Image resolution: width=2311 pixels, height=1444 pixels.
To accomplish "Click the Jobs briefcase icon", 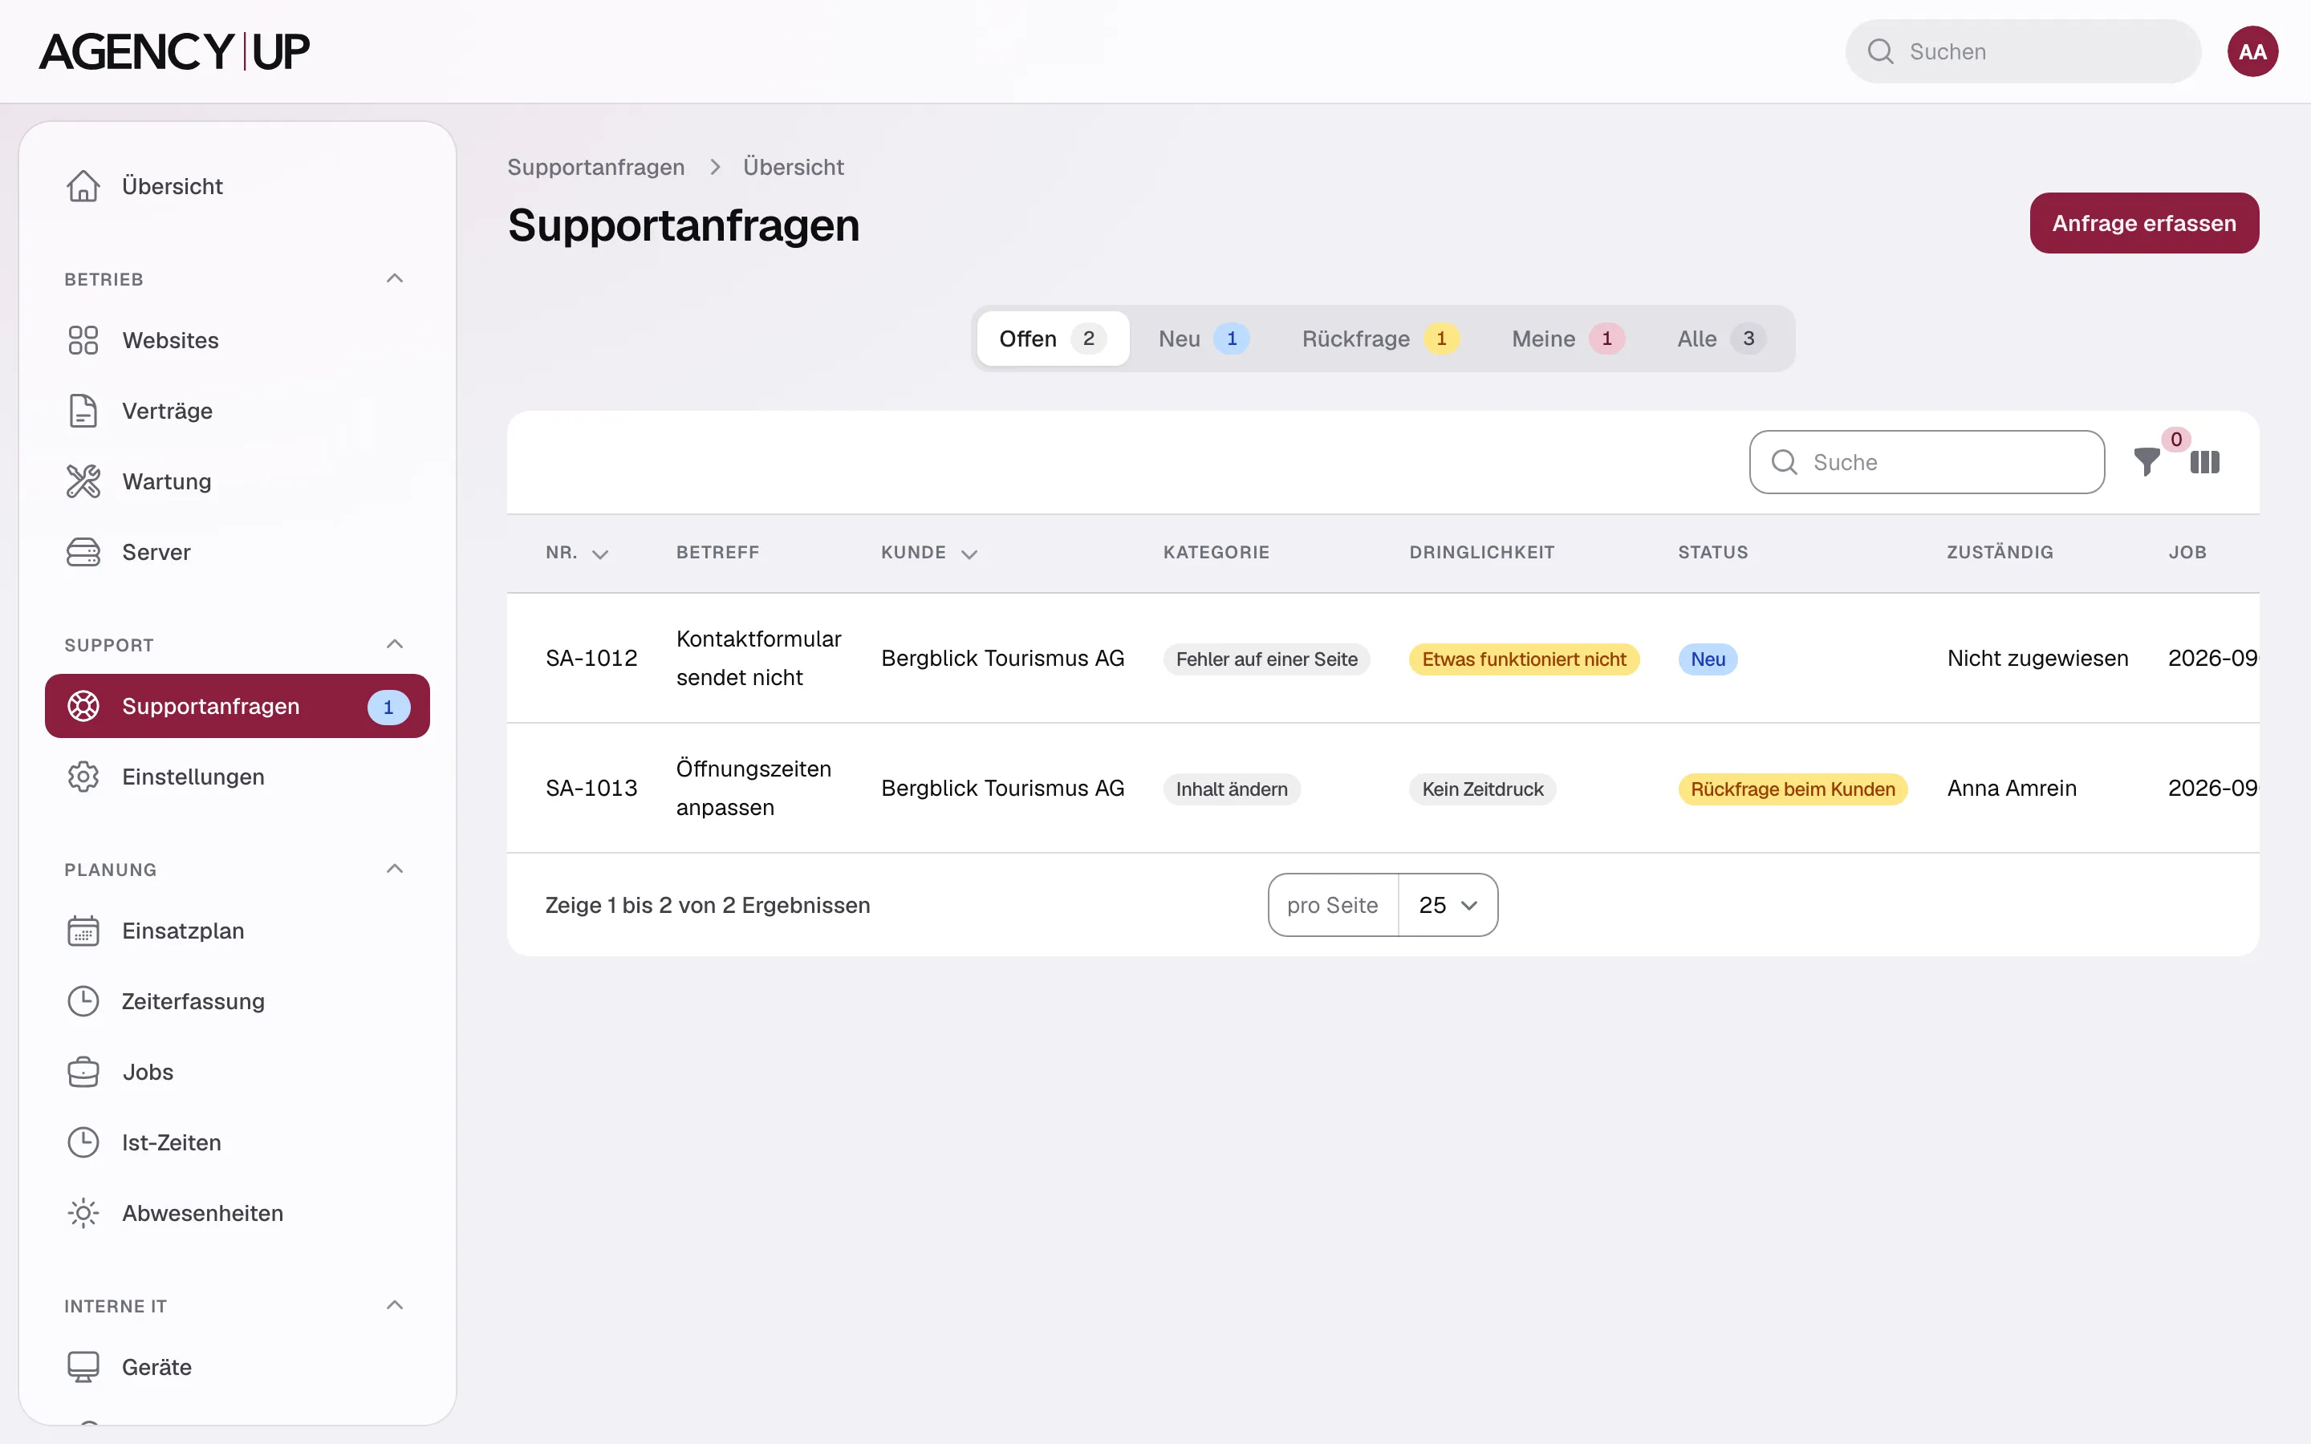I will tap(83, 1072).
